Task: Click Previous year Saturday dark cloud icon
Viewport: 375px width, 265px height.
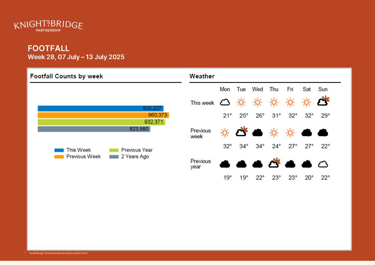Action: click(x=307, y=164)
